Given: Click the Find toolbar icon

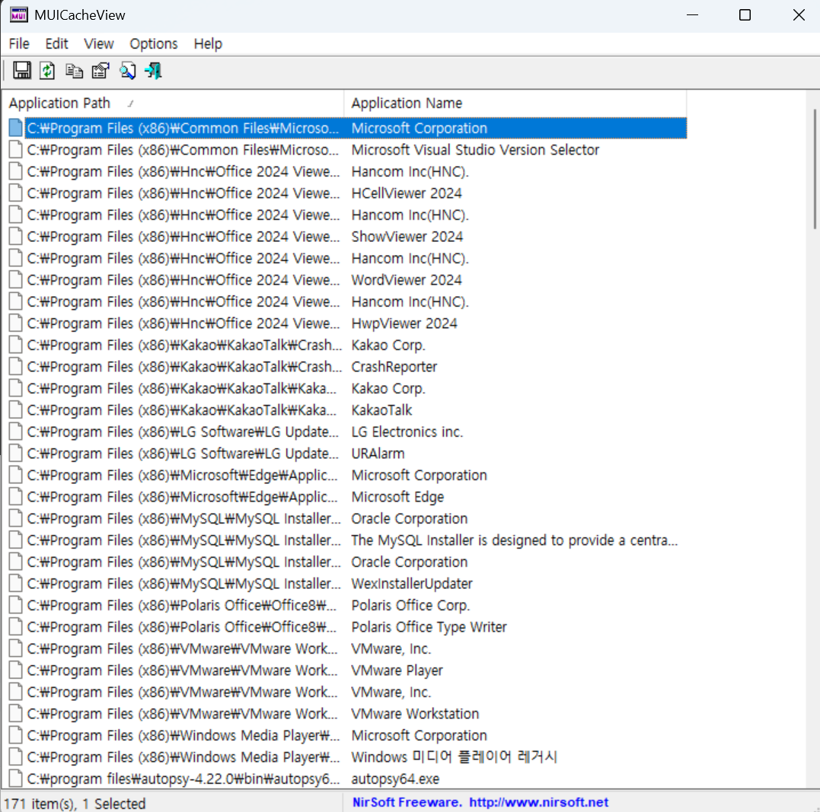Looking at the screenshot, I should click(127, 71).
